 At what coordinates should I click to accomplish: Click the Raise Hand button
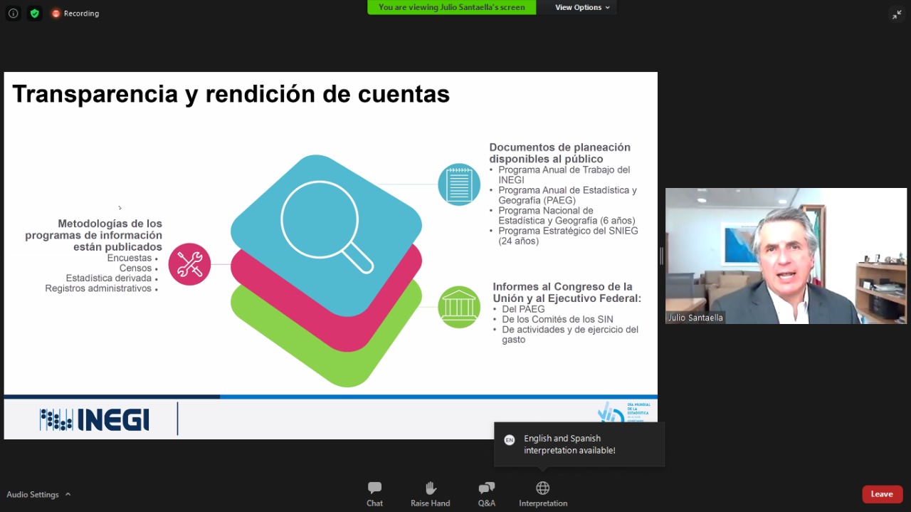point(430,493)
